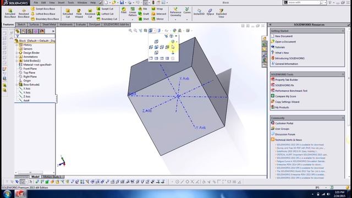Switch to the Sketch tab

point(21,24)
